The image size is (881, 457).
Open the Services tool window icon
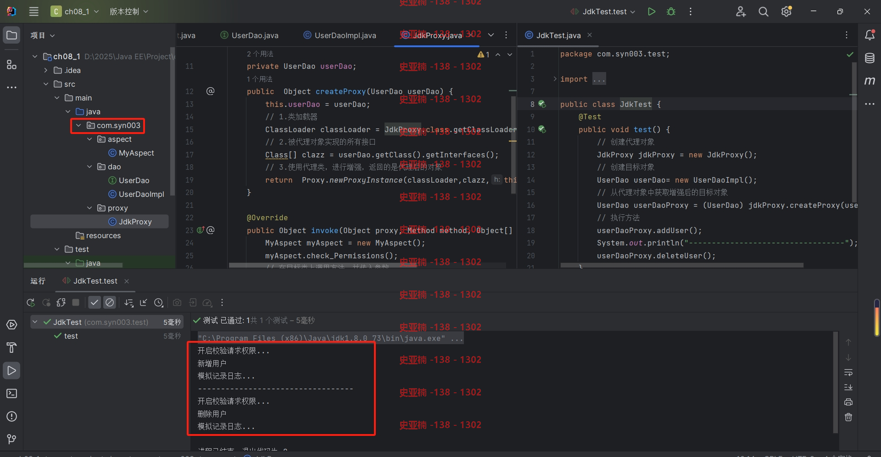coord(11,325)
